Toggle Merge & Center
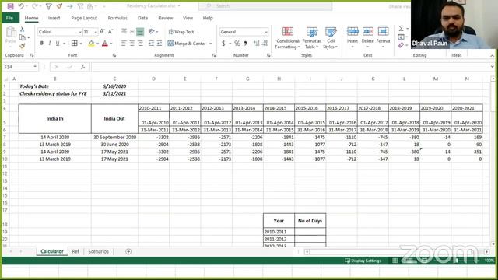498x280 pixels. [187, 44]
